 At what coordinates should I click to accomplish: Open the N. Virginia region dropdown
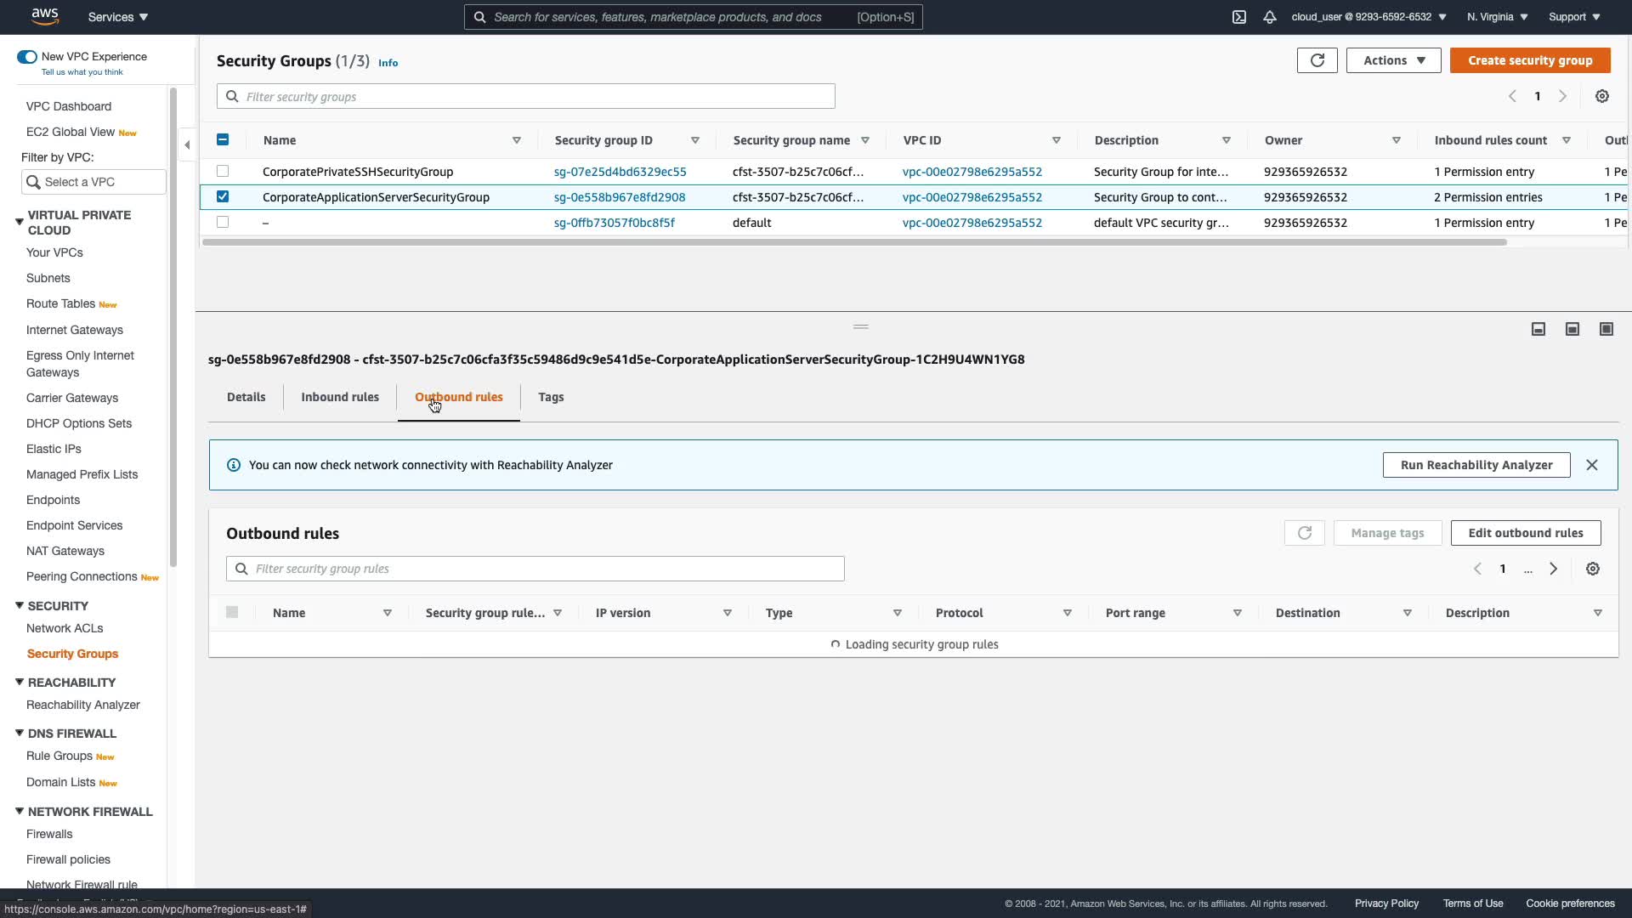(1497, 17)
